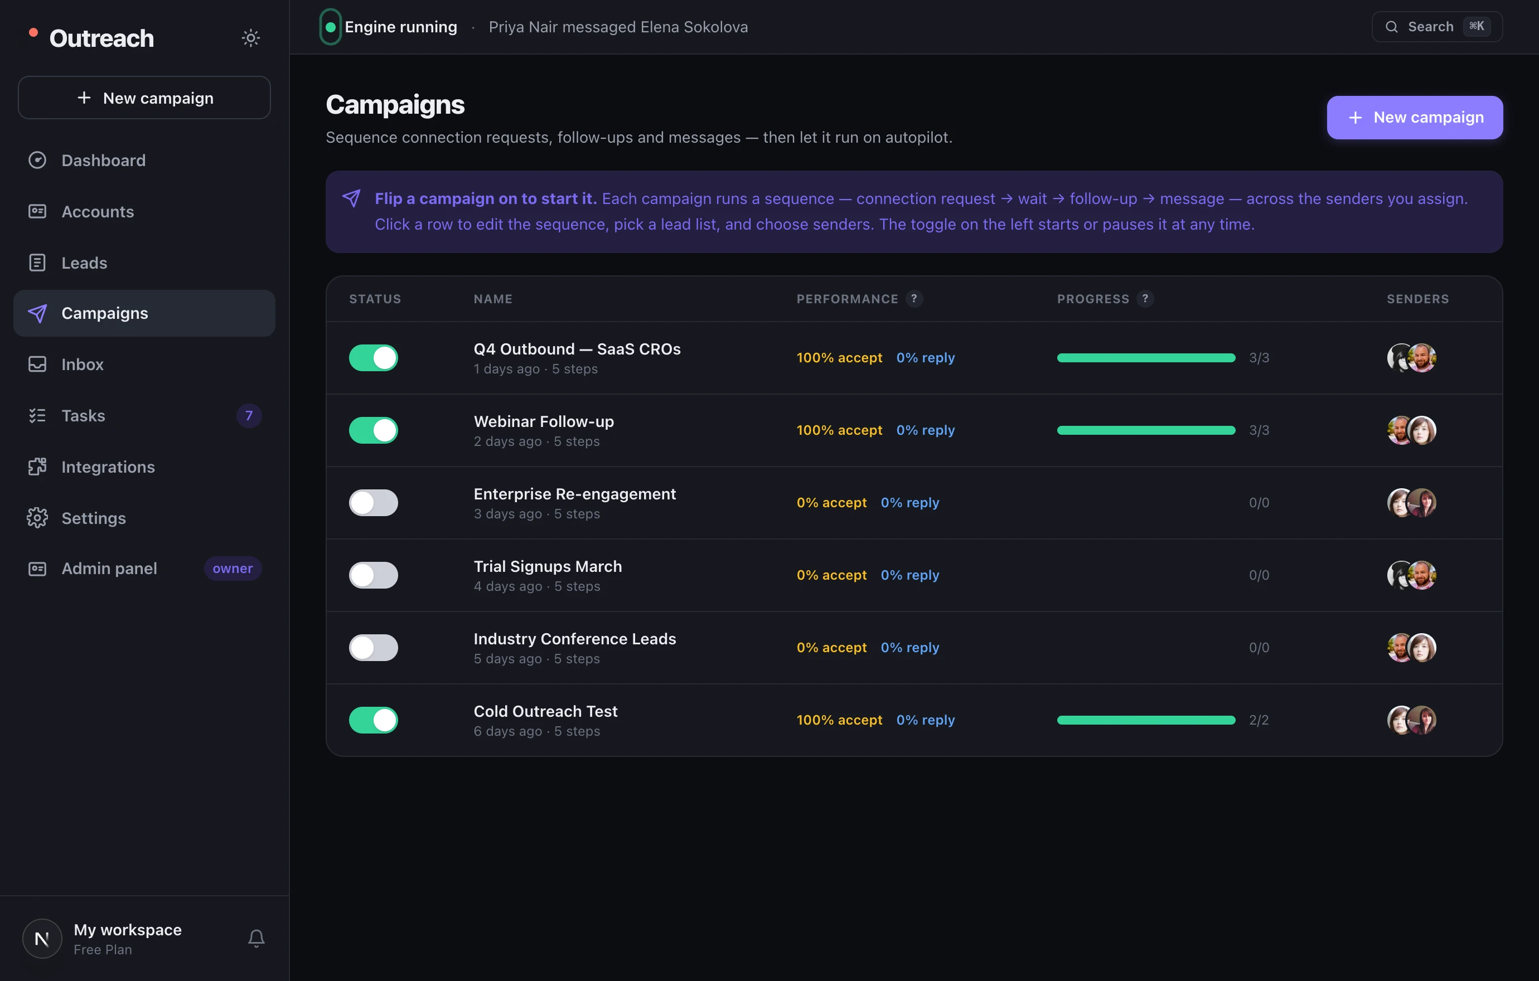The height and width of the screenshot is (981, 1539).
Task: Switch off Cold Outreach Test toggle
Action: pos(373,720)
